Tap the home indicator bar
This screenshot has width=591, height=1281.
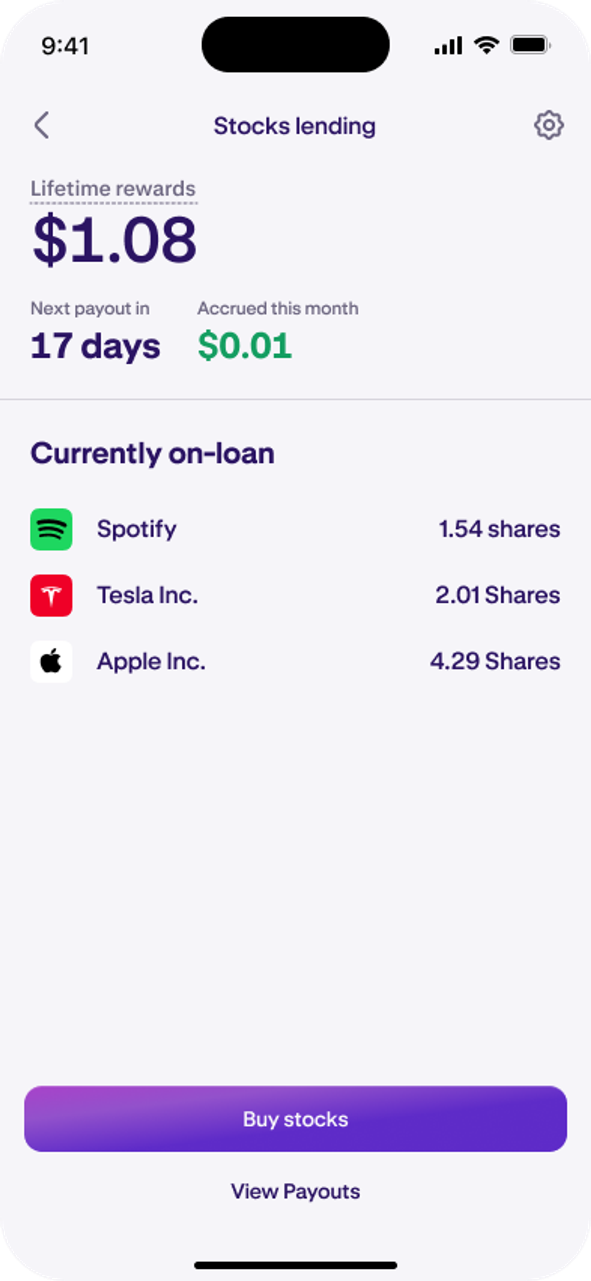pyautogui.click(x=295, y=1265)
